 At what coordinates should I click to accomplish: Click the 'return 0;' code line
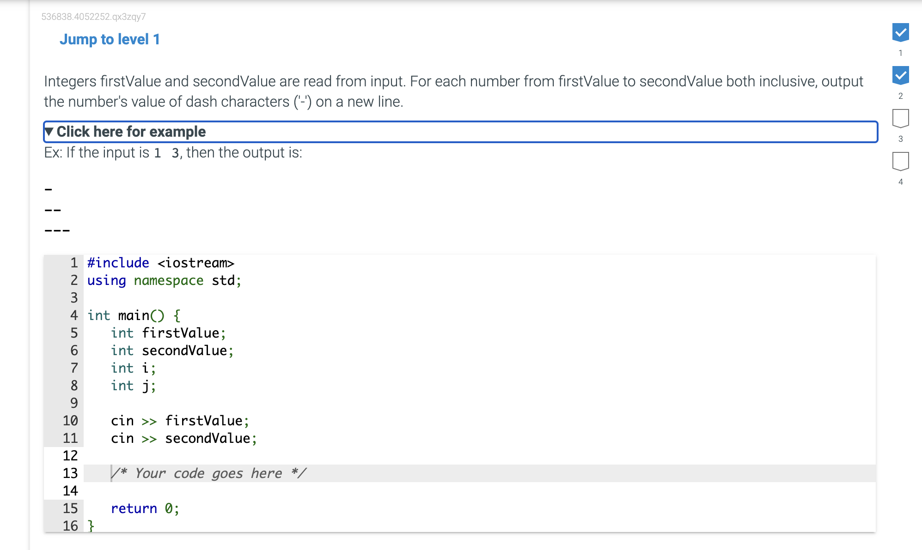(145, 508)
